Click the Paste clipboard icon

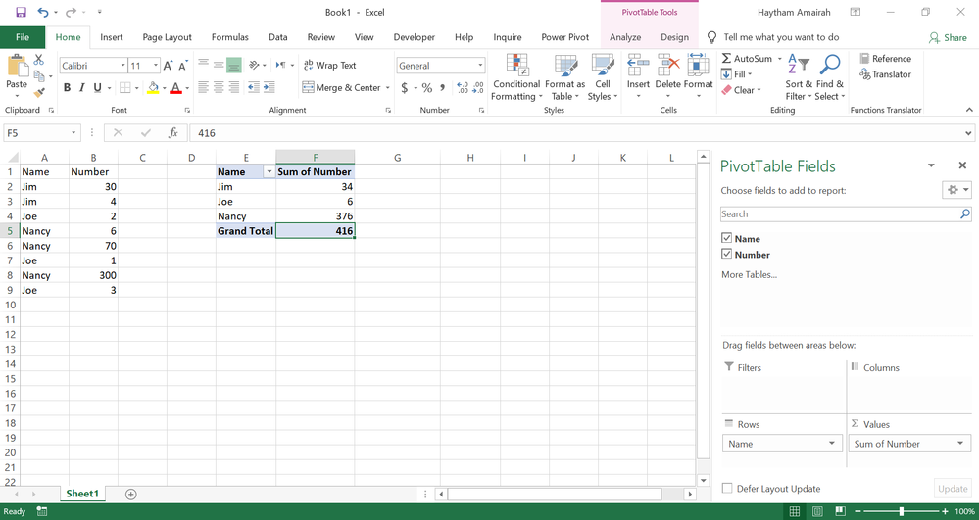tap(17, 66)
